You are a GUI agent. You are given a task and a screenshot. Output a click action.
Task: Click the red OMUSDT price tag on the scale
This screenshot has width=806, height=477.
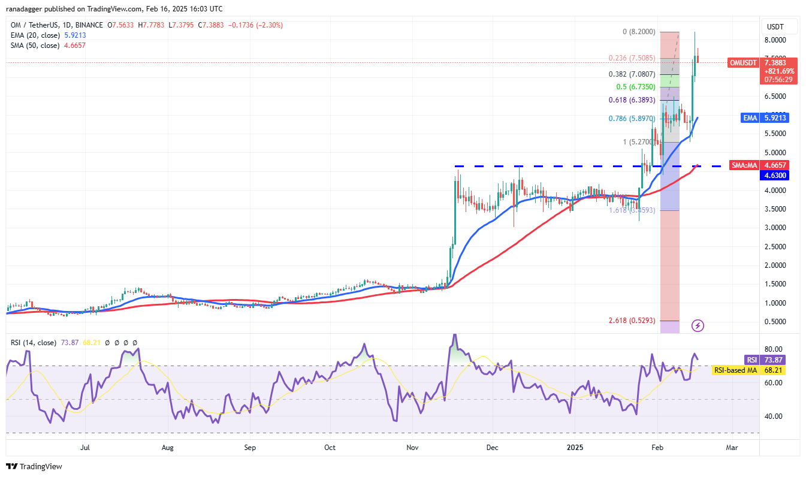(x=742, y=62)
